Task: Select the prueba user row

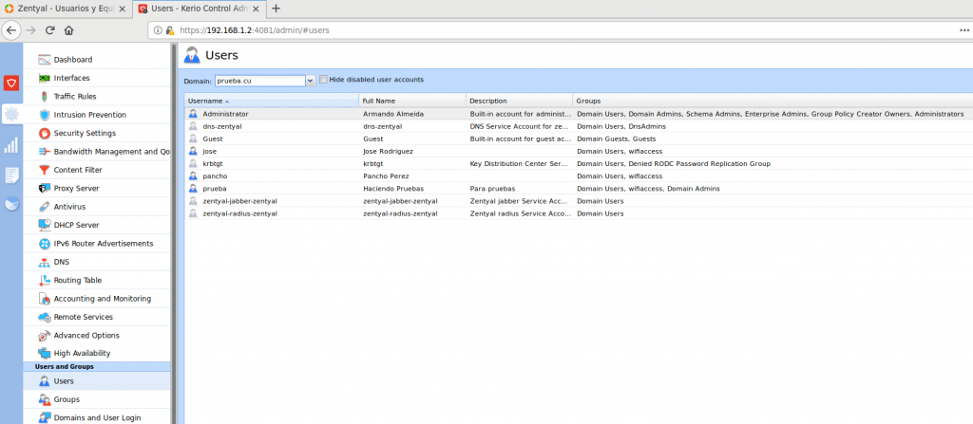Action: 579,189
